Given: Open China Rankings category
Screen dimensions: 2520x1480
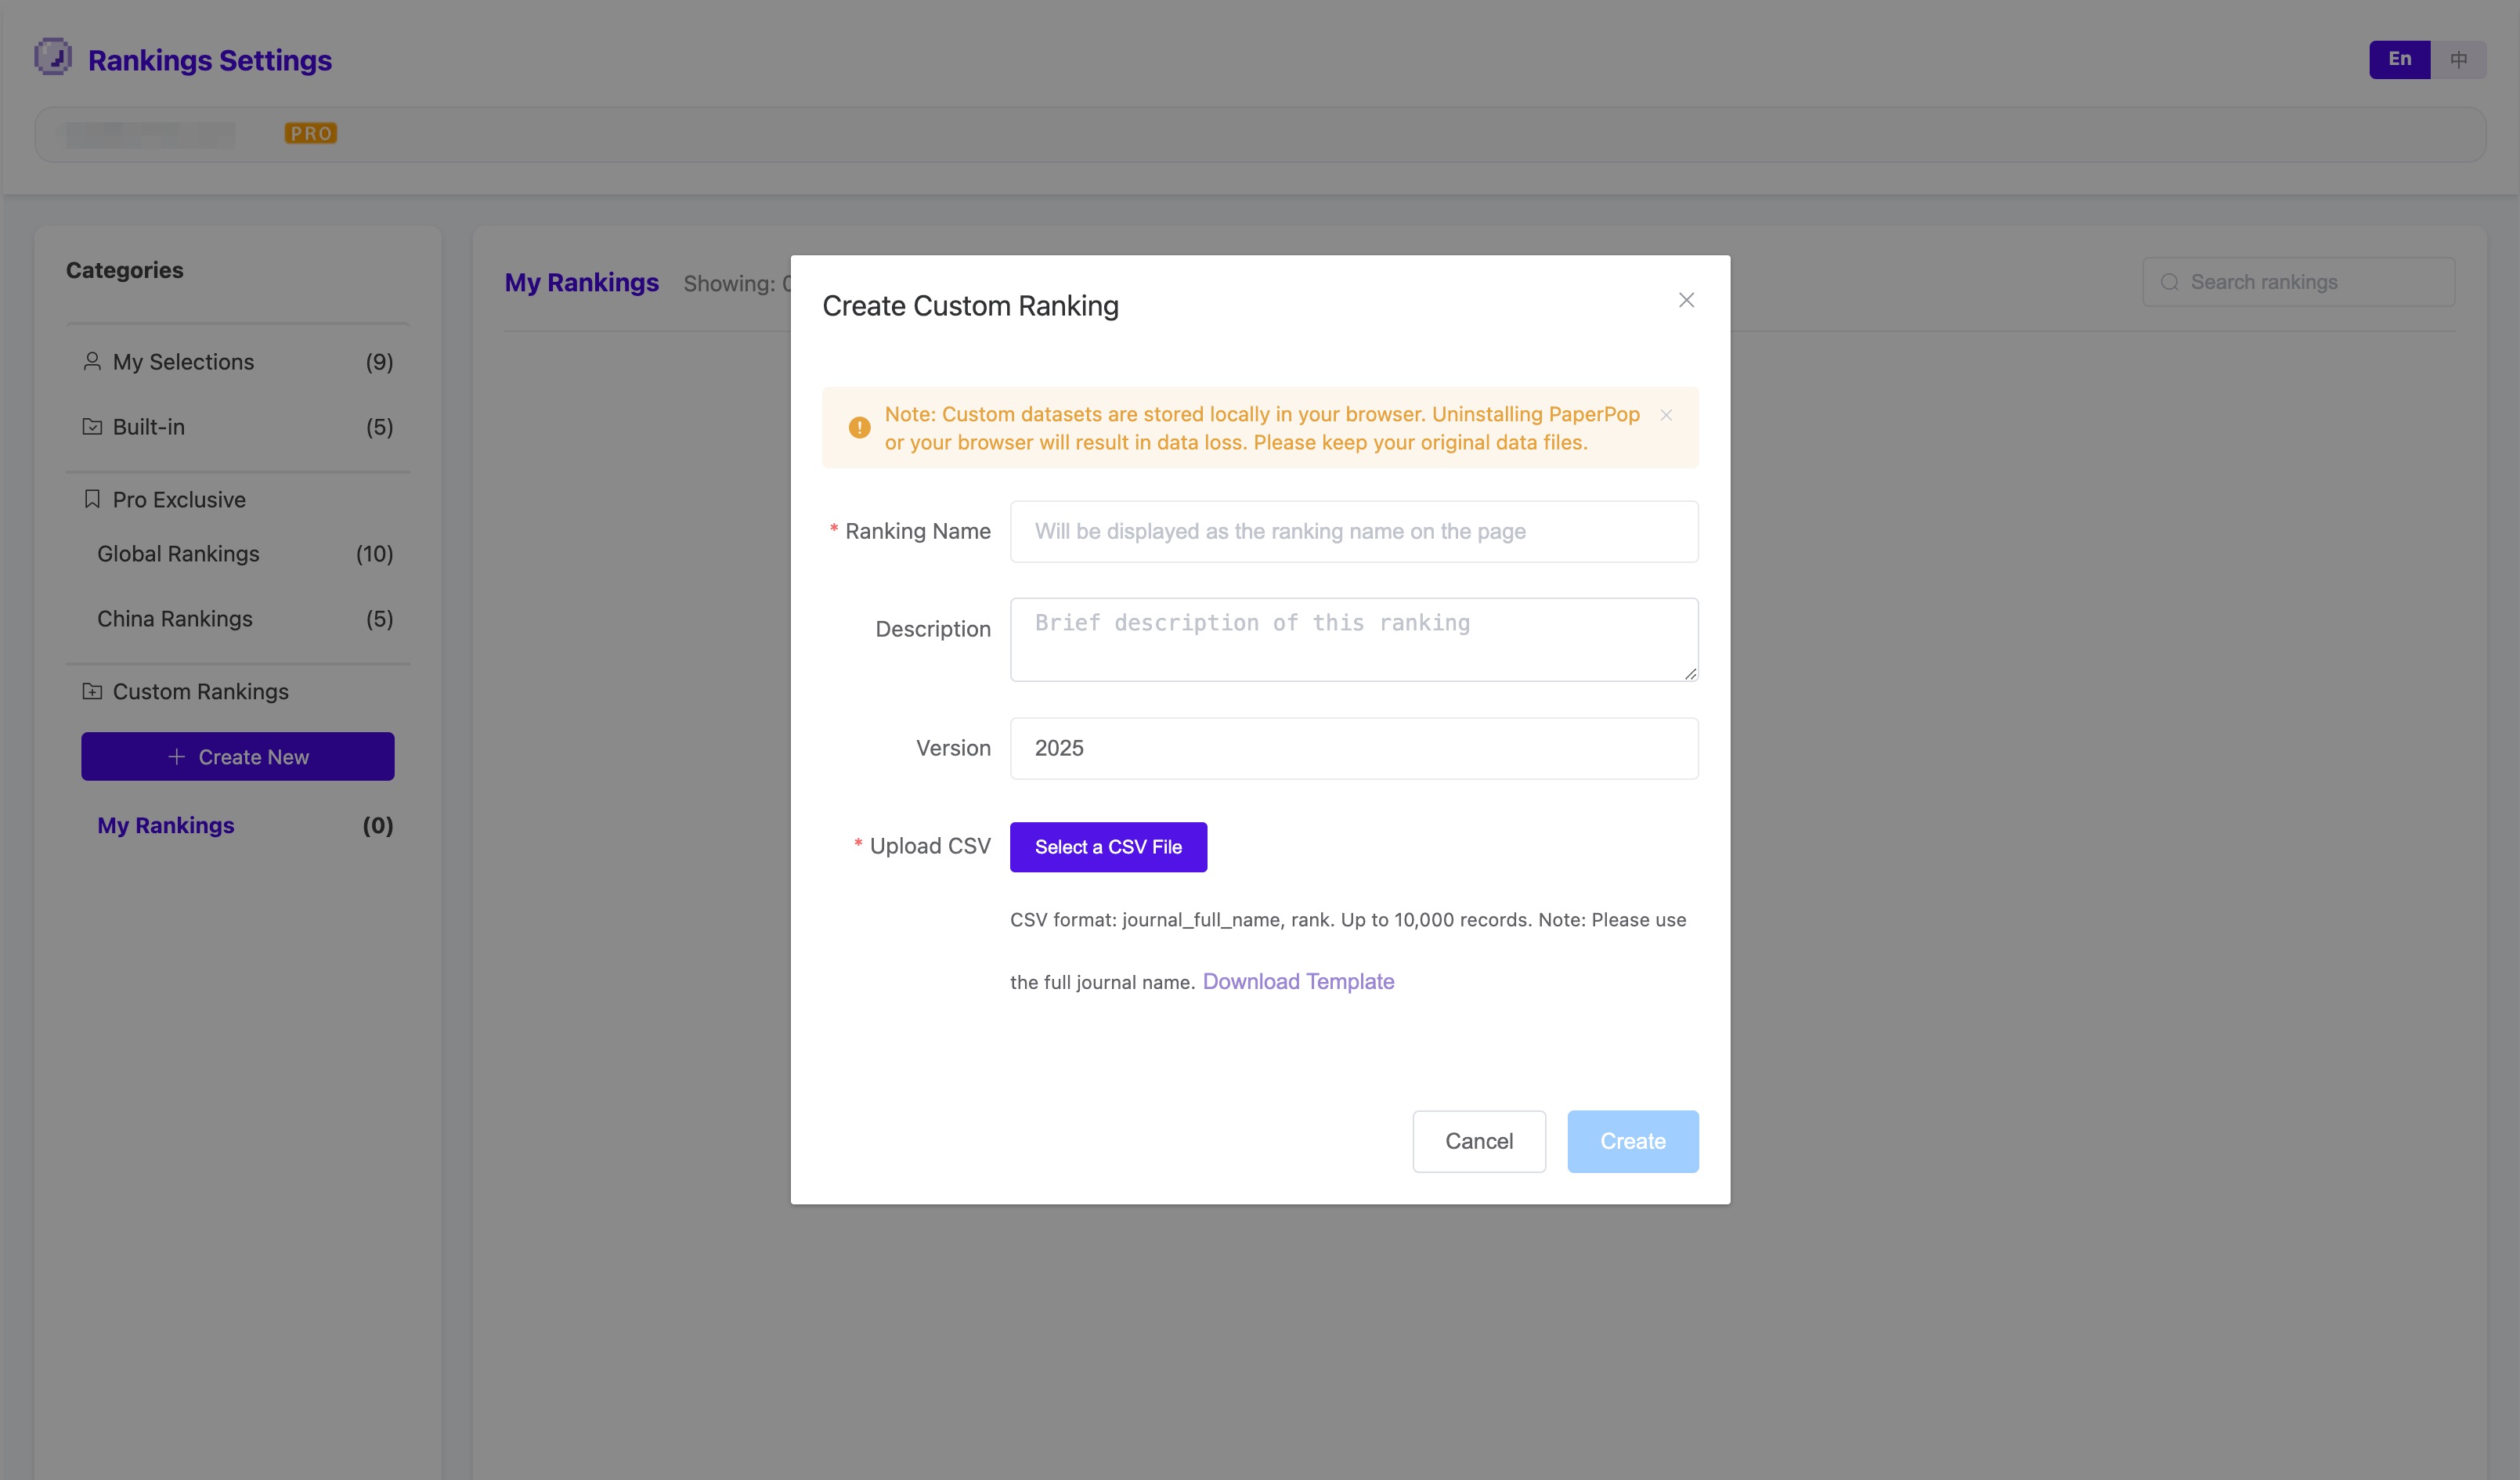Looking at the screenshot, I should coord(175,619).
